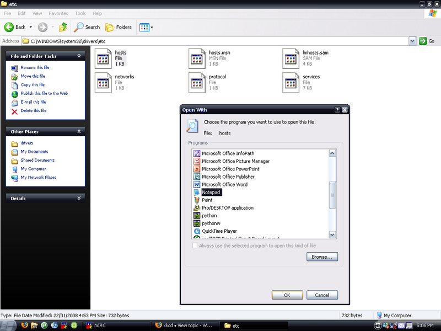This screenshot has width=441, height=331.
Task: Expand the Details panel
Action: coord(79,198)
